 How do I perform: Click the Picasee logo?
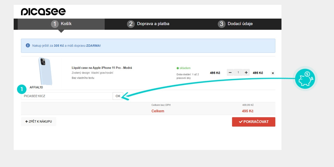pyautogui.click(x=43, y=12)
